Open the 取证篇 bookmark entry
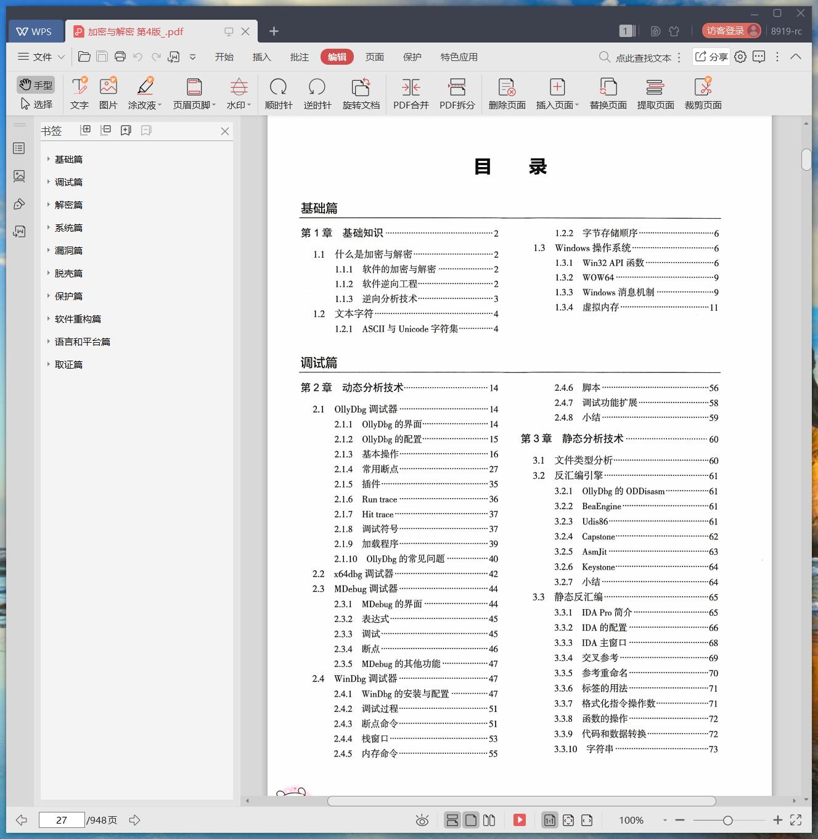Image resolution: width=818 pixels, height=839 pixels. tap(68, 364)
